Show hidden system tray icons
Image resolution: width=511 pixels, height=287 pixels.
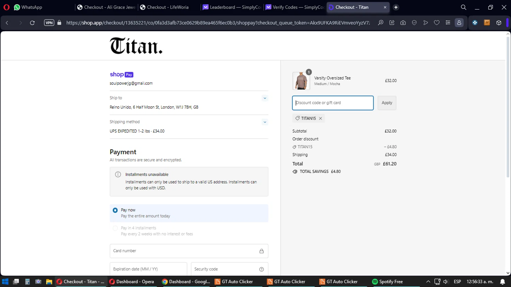pyautogui.click(x=428, y=282)
